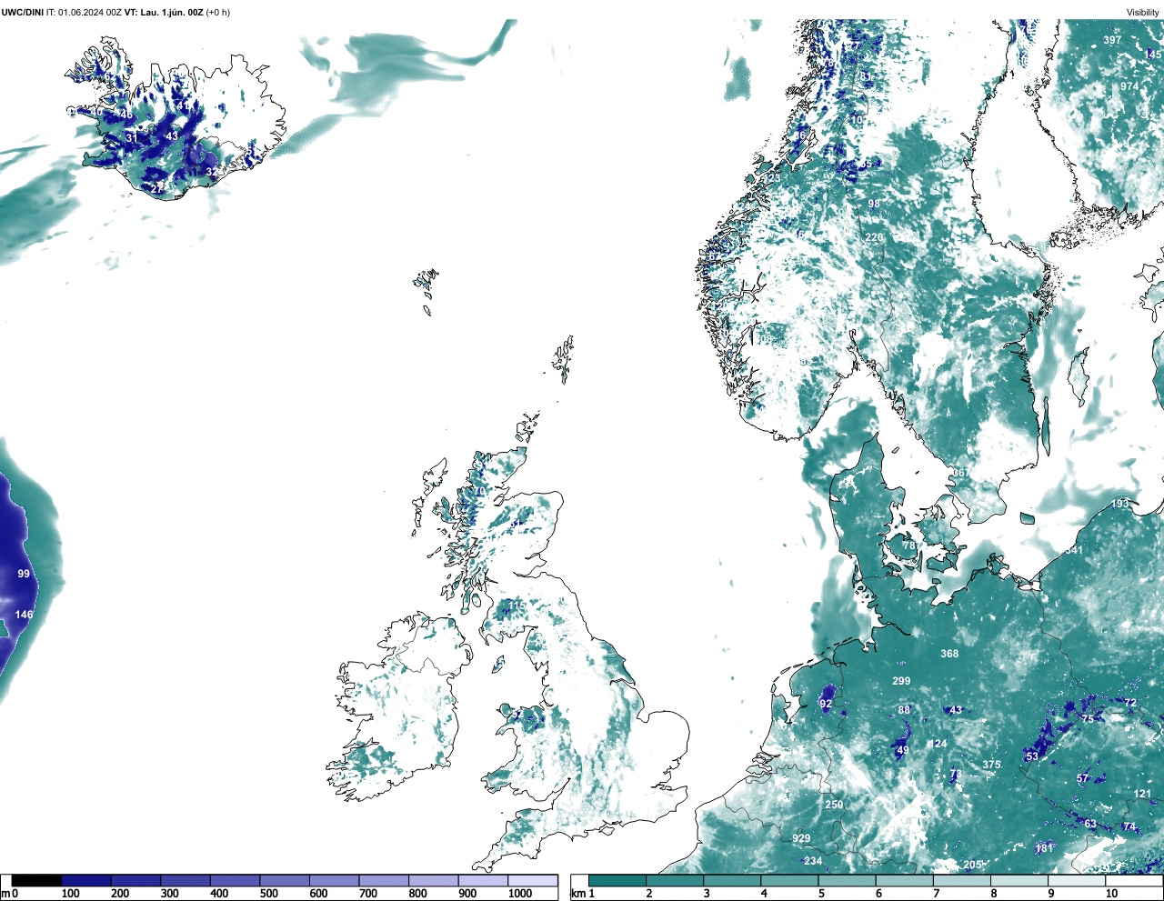Click the '46' value in western Iceland
Viewport: 1164px width, 901px height.
[x=127, y=115]
